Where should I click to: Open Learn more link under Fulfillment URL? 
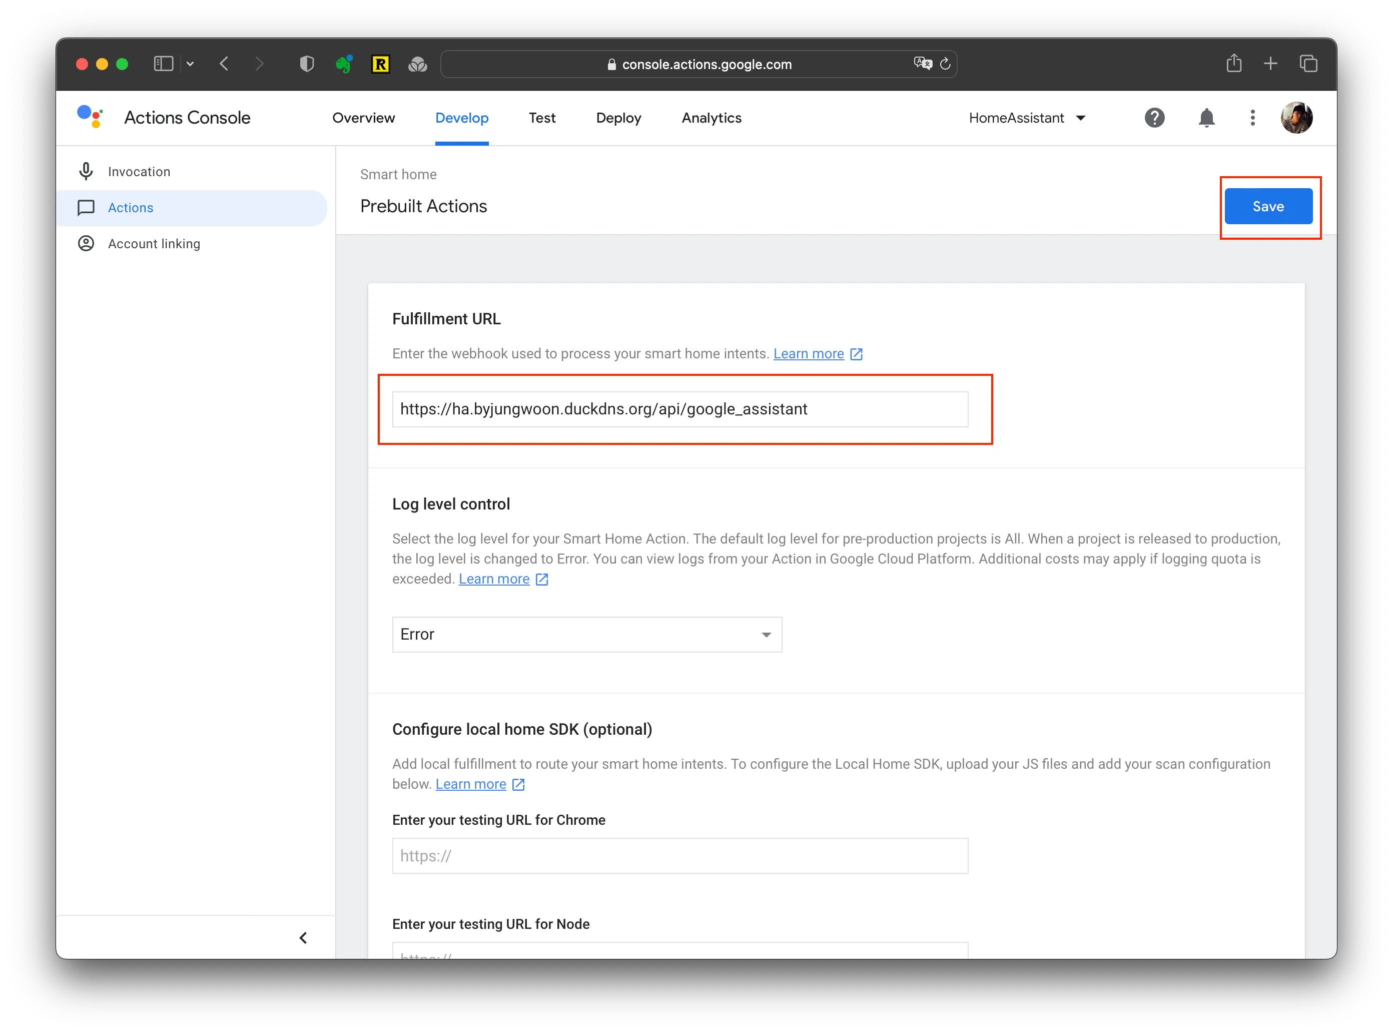(x=809, y=353)
